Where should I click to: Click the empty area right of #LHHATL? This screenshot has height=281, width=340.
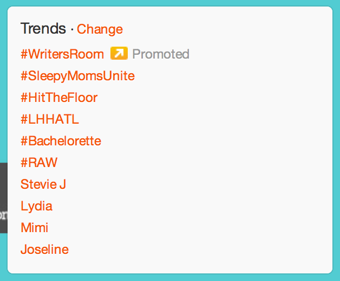pyautogui.click(x=204, y=119)
